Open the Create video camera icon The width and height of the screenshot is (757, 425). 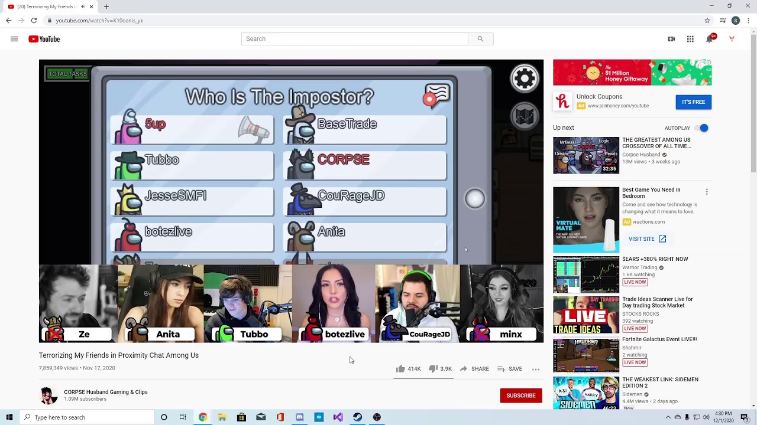(x=671, y=39)
